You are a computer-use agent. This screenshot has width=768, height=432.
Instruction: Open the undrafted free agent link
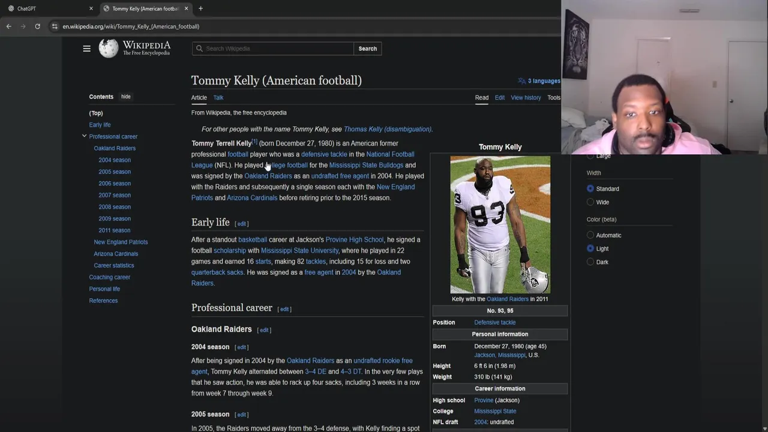[x=340, y=176]
